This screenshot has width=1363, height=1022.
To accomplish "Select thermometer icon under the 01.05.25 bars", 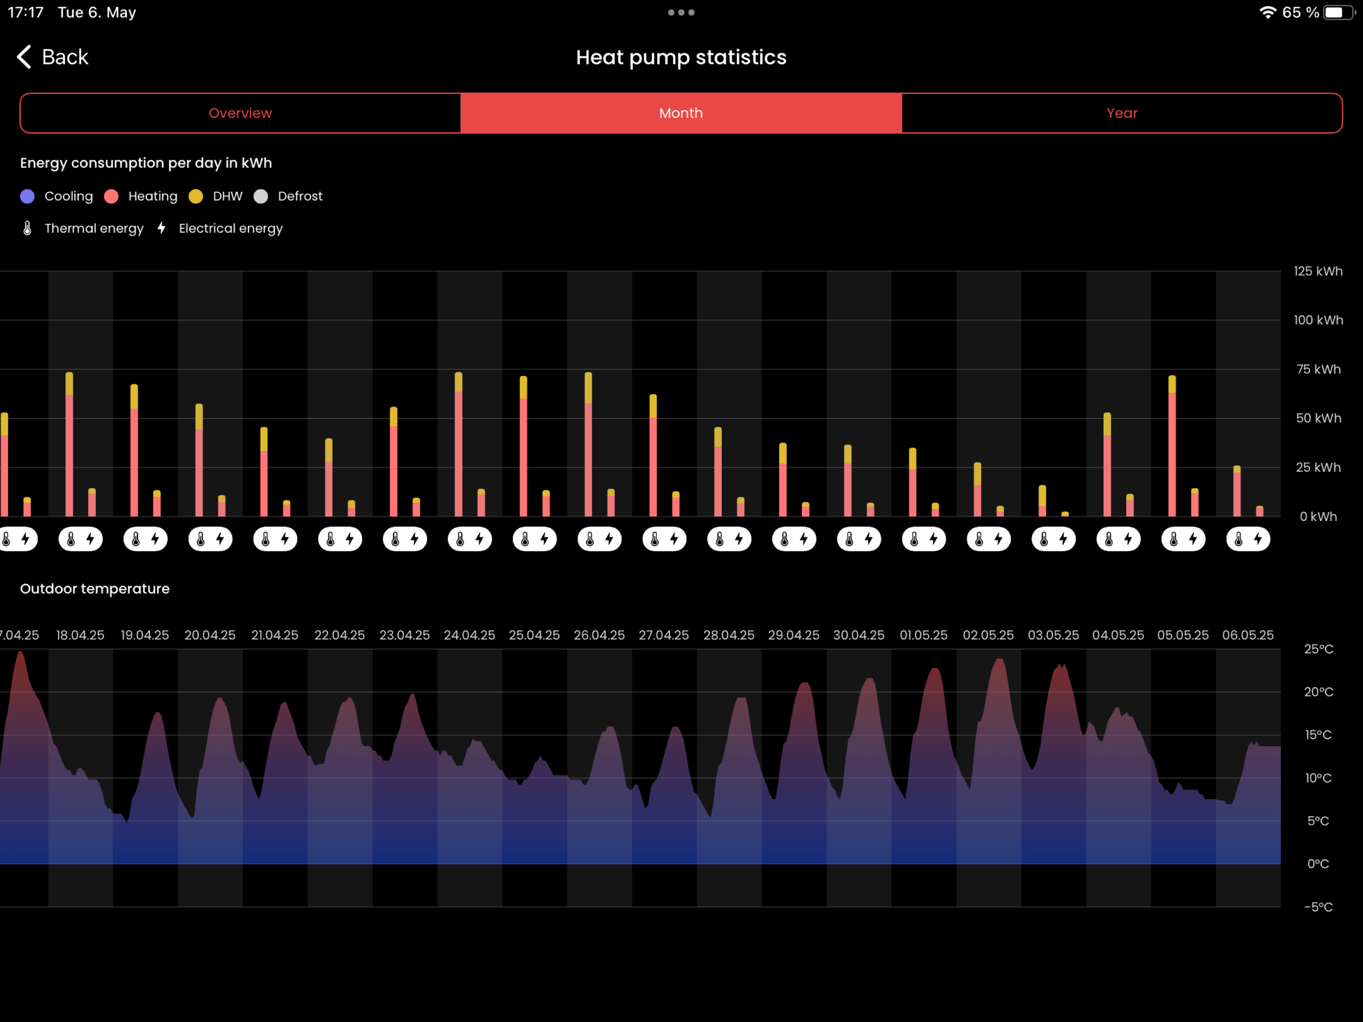I will [x=914, y=540].
